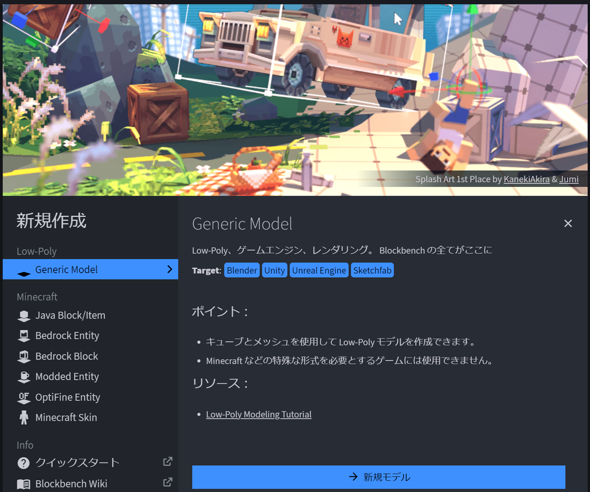
Task: Click the Blender target tag
Action: [x=241, y=270]
